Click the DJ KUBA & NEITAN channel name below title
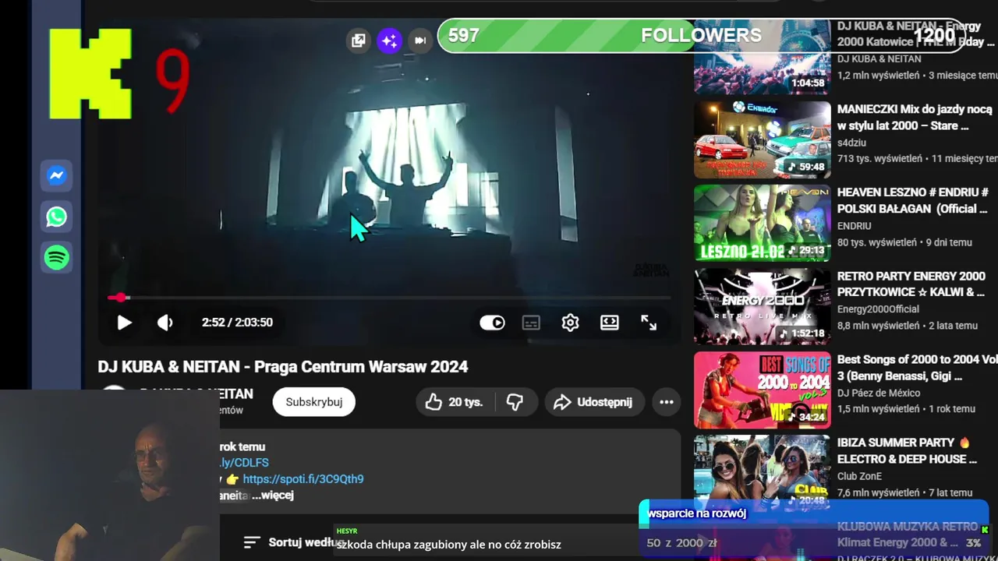 [x=196, y=394]
